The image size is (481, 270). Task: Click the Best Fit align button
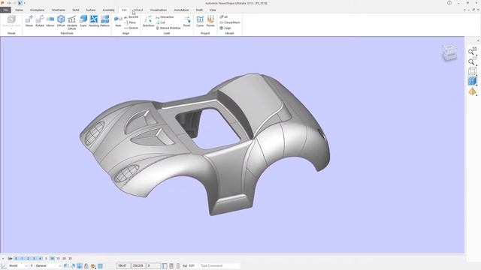pyautogui.click(x=132, y=17)
